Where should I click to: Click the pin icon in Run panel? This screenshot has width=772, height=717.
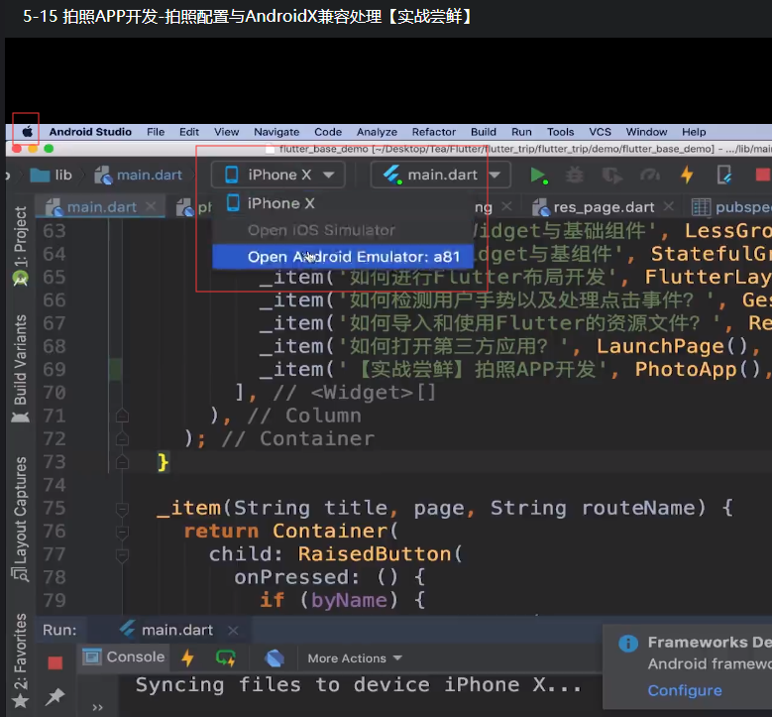point(55,697)
